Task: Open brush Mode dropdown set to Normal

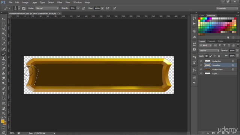Action: tap(47, 8)
